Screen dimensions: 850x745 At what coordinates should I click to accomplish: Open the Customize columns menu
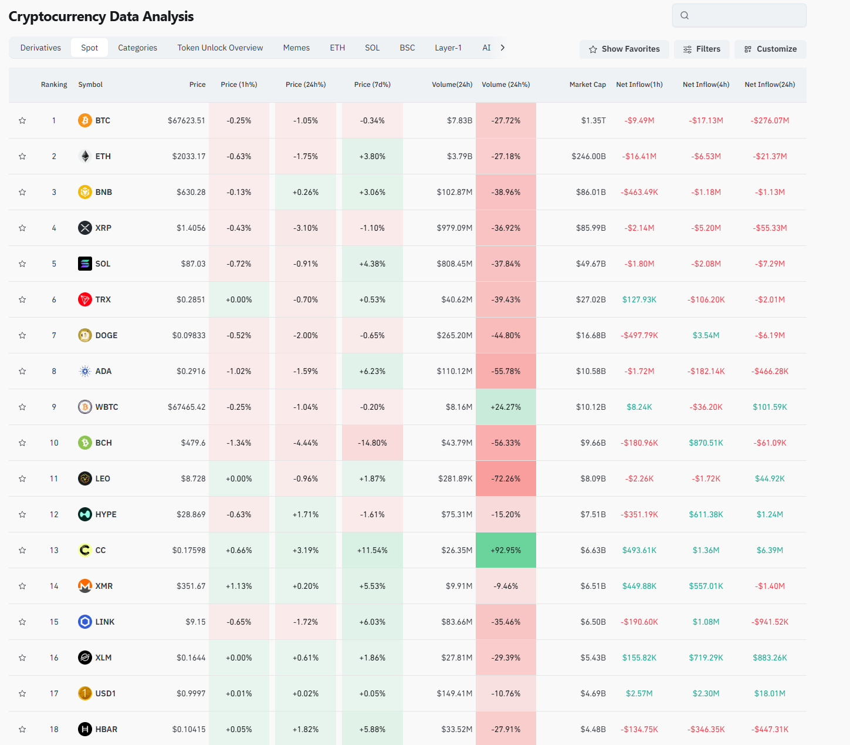pos(770,49)
